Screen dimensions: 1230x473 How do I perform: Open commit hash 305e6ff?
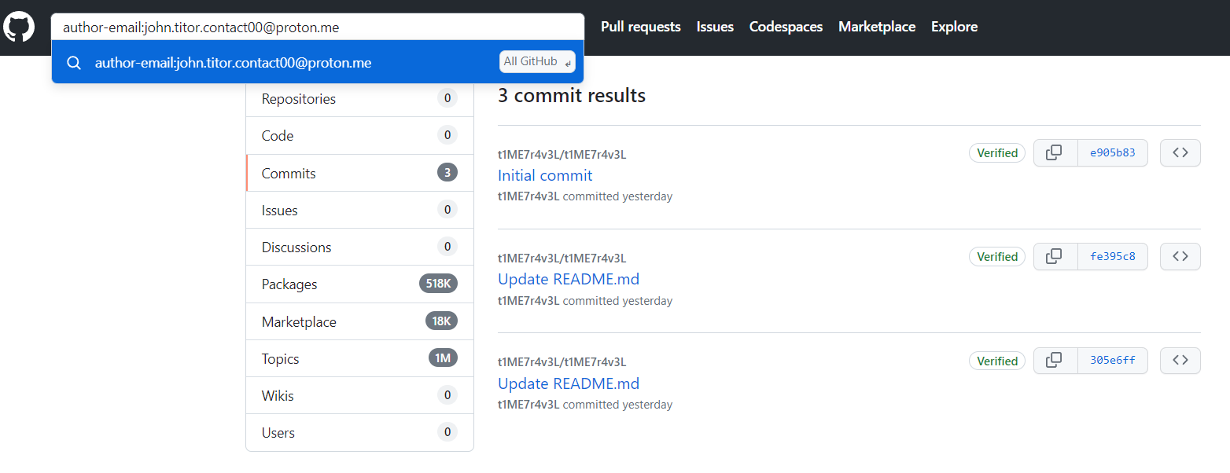tap(1113, 361)
